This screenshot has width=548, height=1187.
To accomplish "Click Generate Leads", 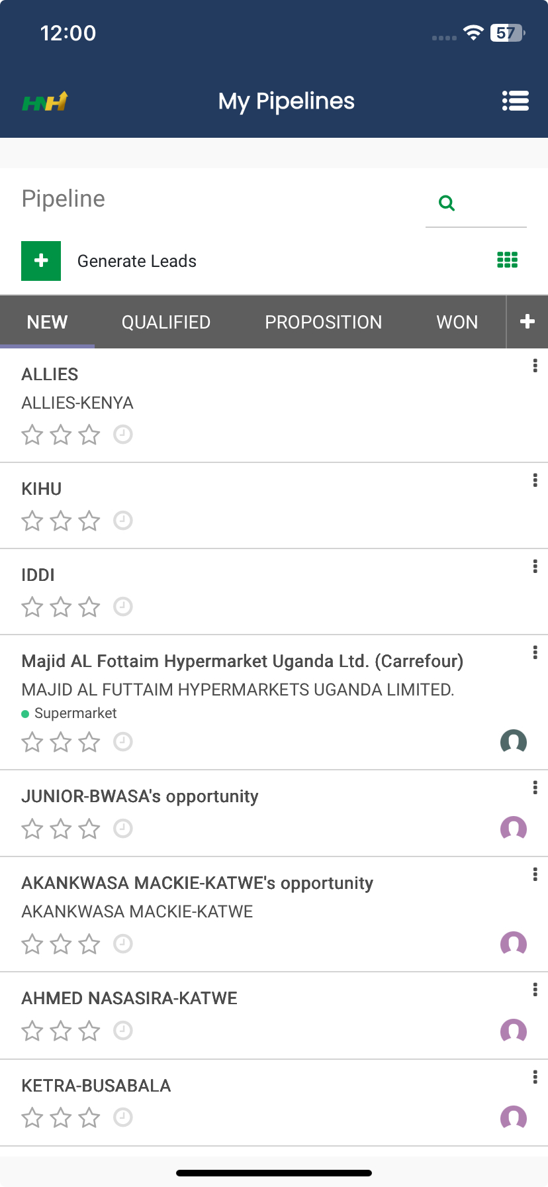I will pyautogui.click(x=136, y=261).
